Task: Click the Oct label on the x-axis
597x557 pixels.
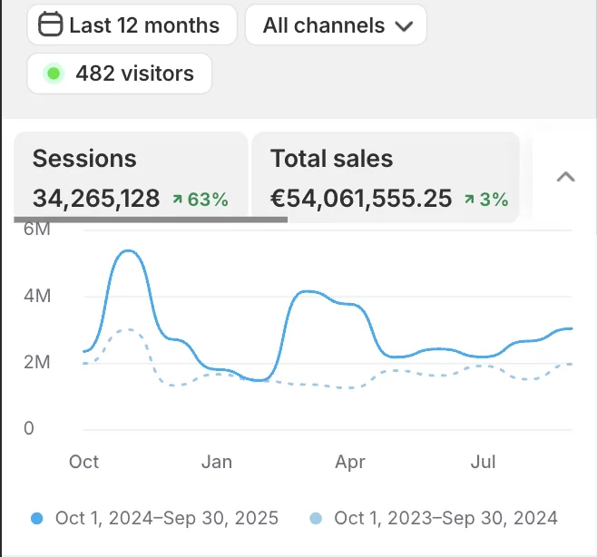Action: tap(83, 462)
